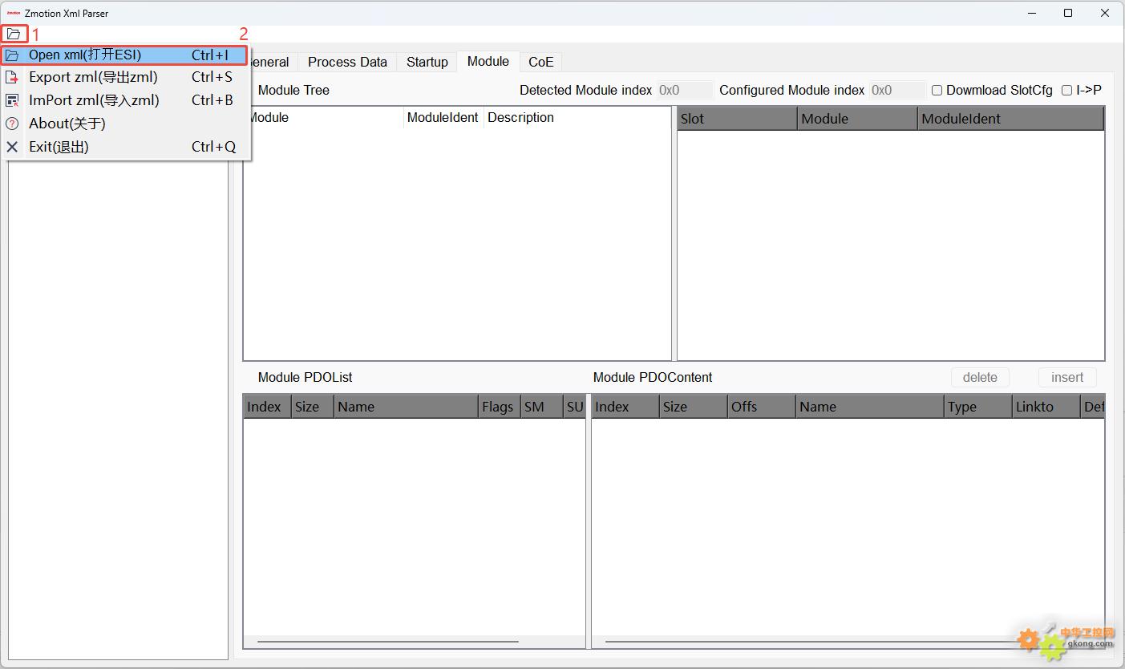Click the ModuleIdent column header in Module Tree
1125x669 pixels.
coord(442,118)
